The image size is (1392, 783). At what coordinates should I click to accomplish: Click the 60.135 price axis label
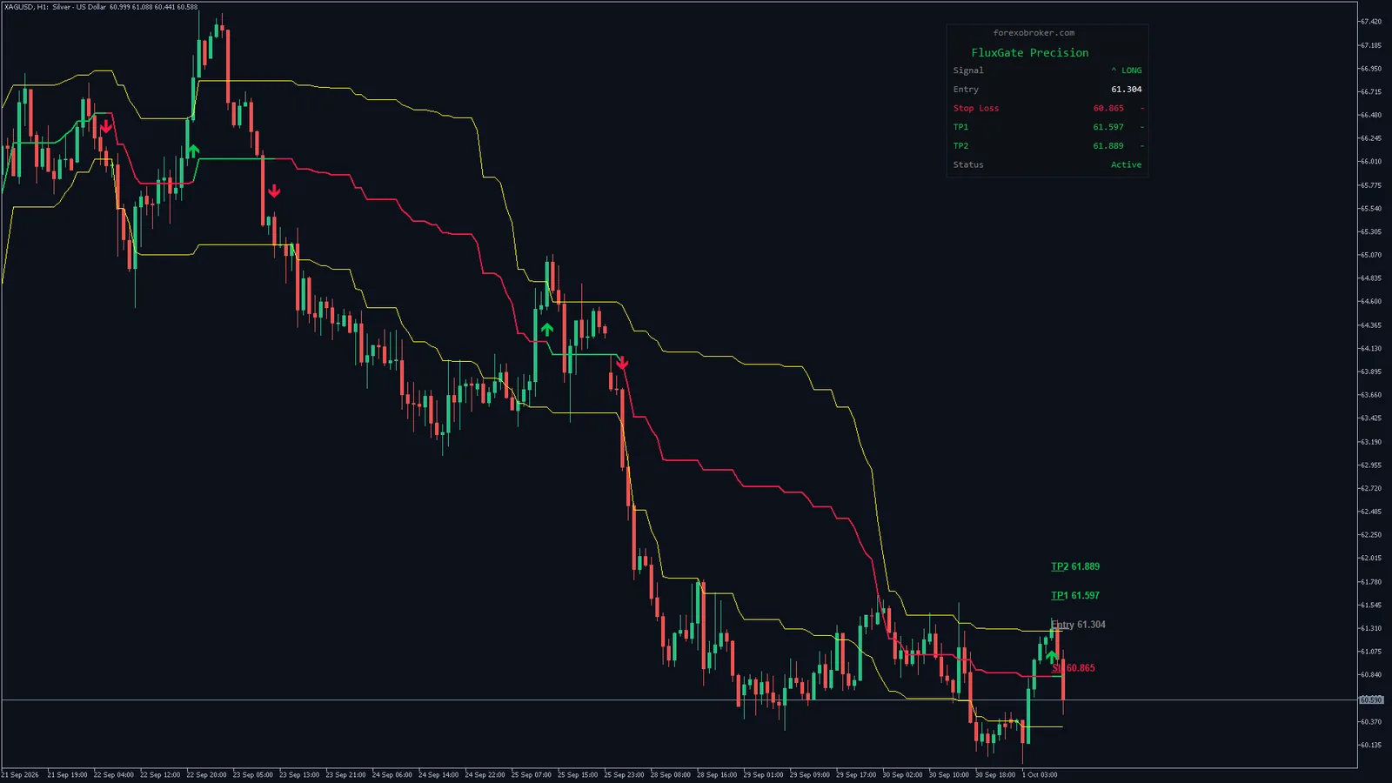(x=1370, y=746)
